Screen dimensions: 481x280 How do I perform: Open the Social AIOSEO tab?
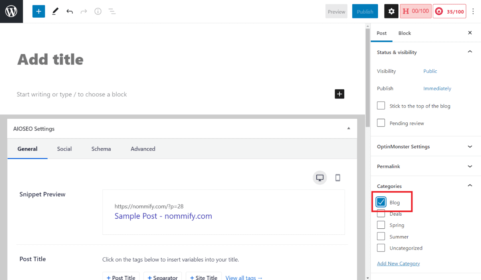point(64,149)
